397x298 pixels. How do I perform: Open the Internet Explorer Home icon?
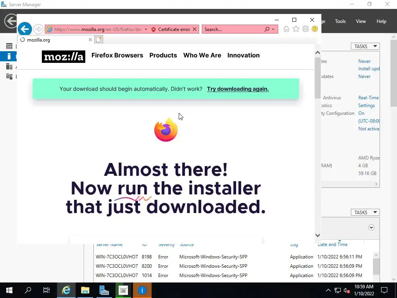tap(287, 29)
